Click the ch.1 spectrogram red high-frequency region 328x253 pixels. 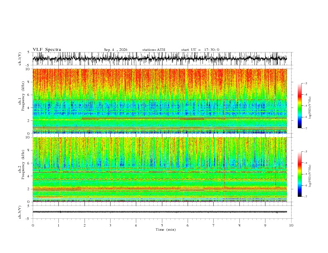(159, 79)
